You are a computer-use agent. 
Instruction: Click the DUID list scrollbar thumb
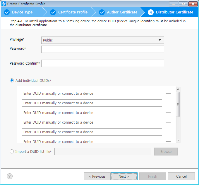178,104
